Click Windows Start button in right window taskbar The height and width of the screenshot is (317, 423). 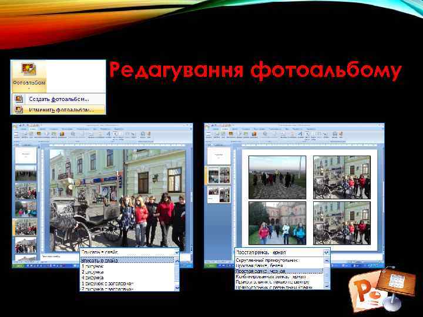pyautogui.click(x=210, y=265)
